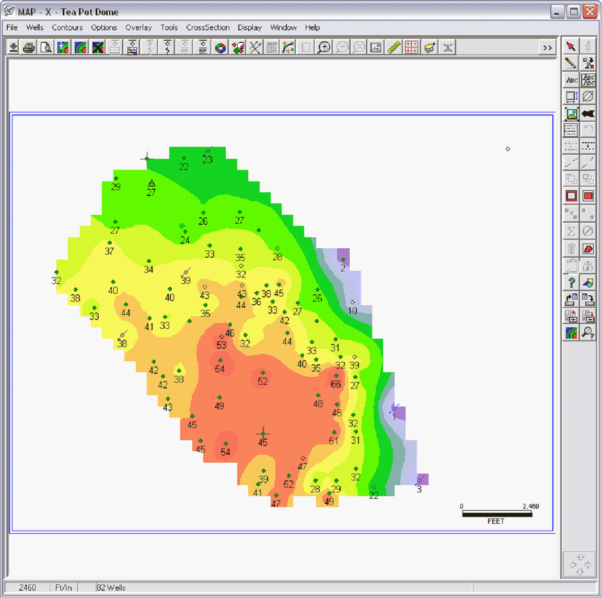The image size is (602, 598).
Task: Open Print Preview from the toolbar
Action: [46, 48]
